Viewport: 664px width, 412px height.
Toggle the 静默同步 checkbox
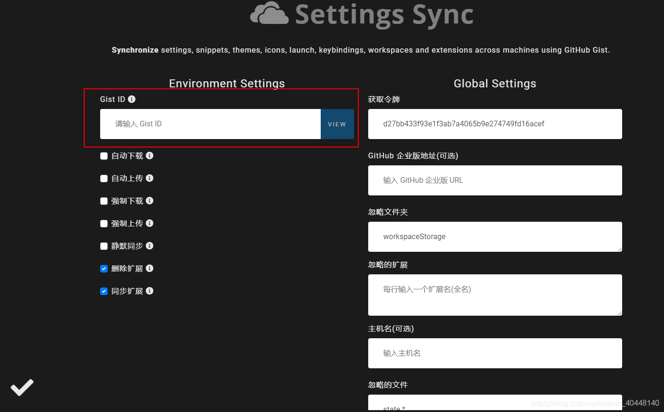click(x=104, y=246)
